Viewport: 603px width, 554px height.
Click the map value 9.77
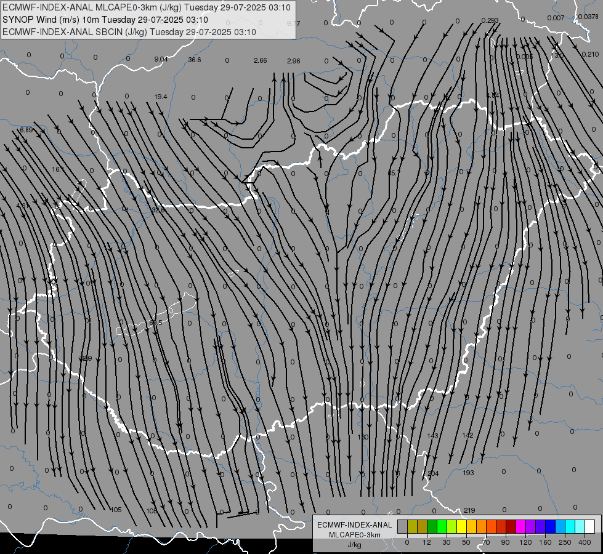point(293,23)
